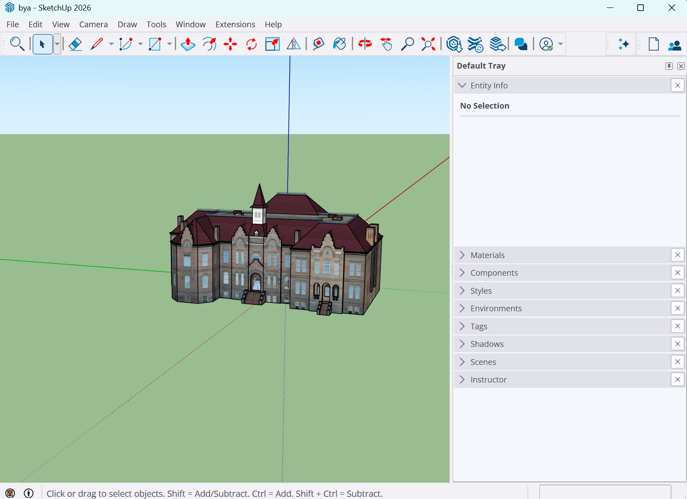Collapse the Entity Info panel
The height and width of the screenshot is (499, 687).
(462, 85)
